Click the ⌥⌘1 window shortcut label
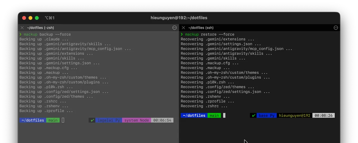The image size is (358, 143). pyautogui.click(x=50, y=18)
